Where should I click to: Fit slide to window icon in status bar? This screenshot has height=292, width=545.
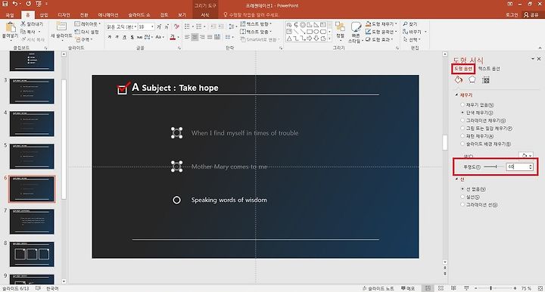click(540, 288)
